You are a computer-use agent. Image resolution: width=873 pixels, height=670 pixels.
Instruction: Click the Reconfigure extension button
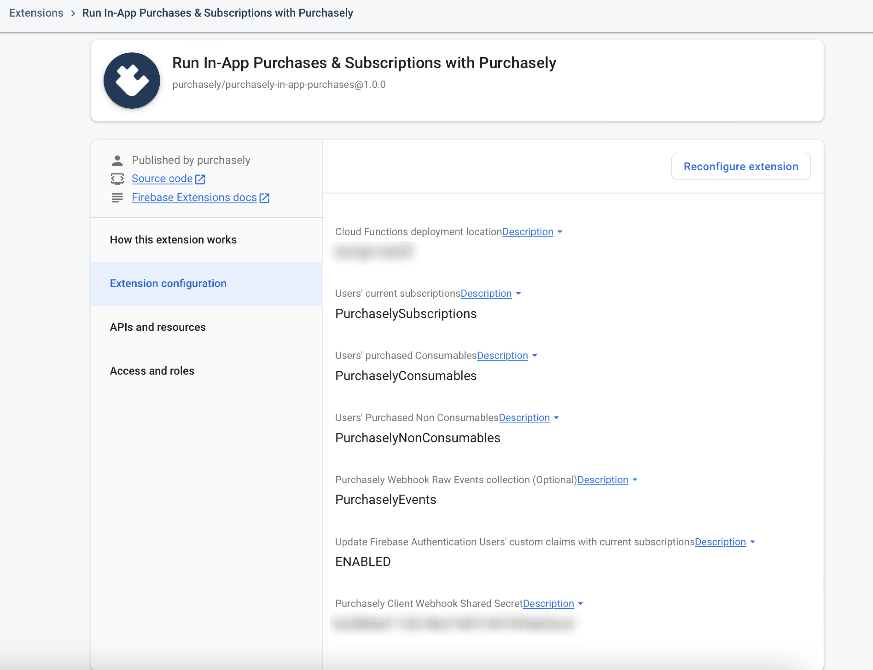[x=741, y=166]
